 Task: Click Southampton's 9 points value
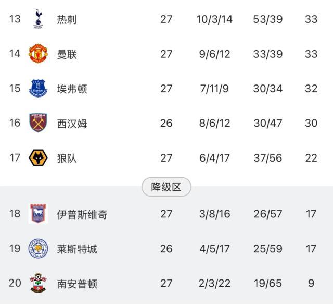pyautogui.click(x=311, y=284)
